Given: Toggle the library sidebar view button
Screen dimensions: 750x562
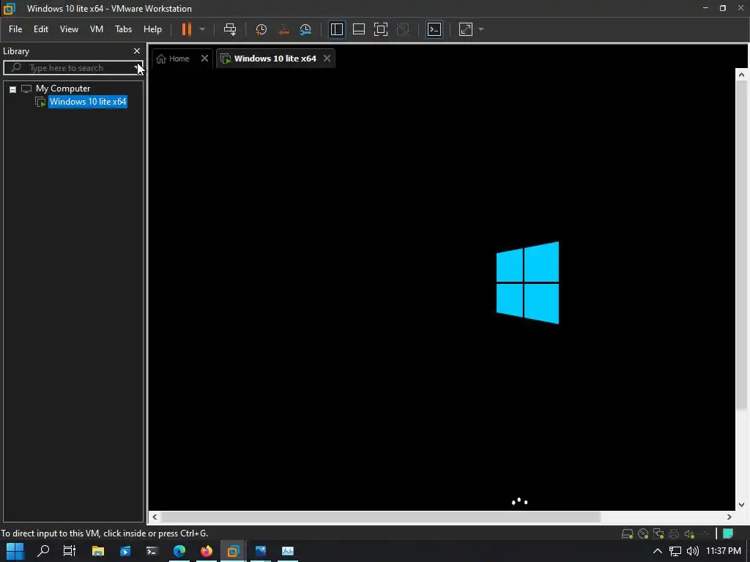Looking at the screenshot, I should pos(337,29).
